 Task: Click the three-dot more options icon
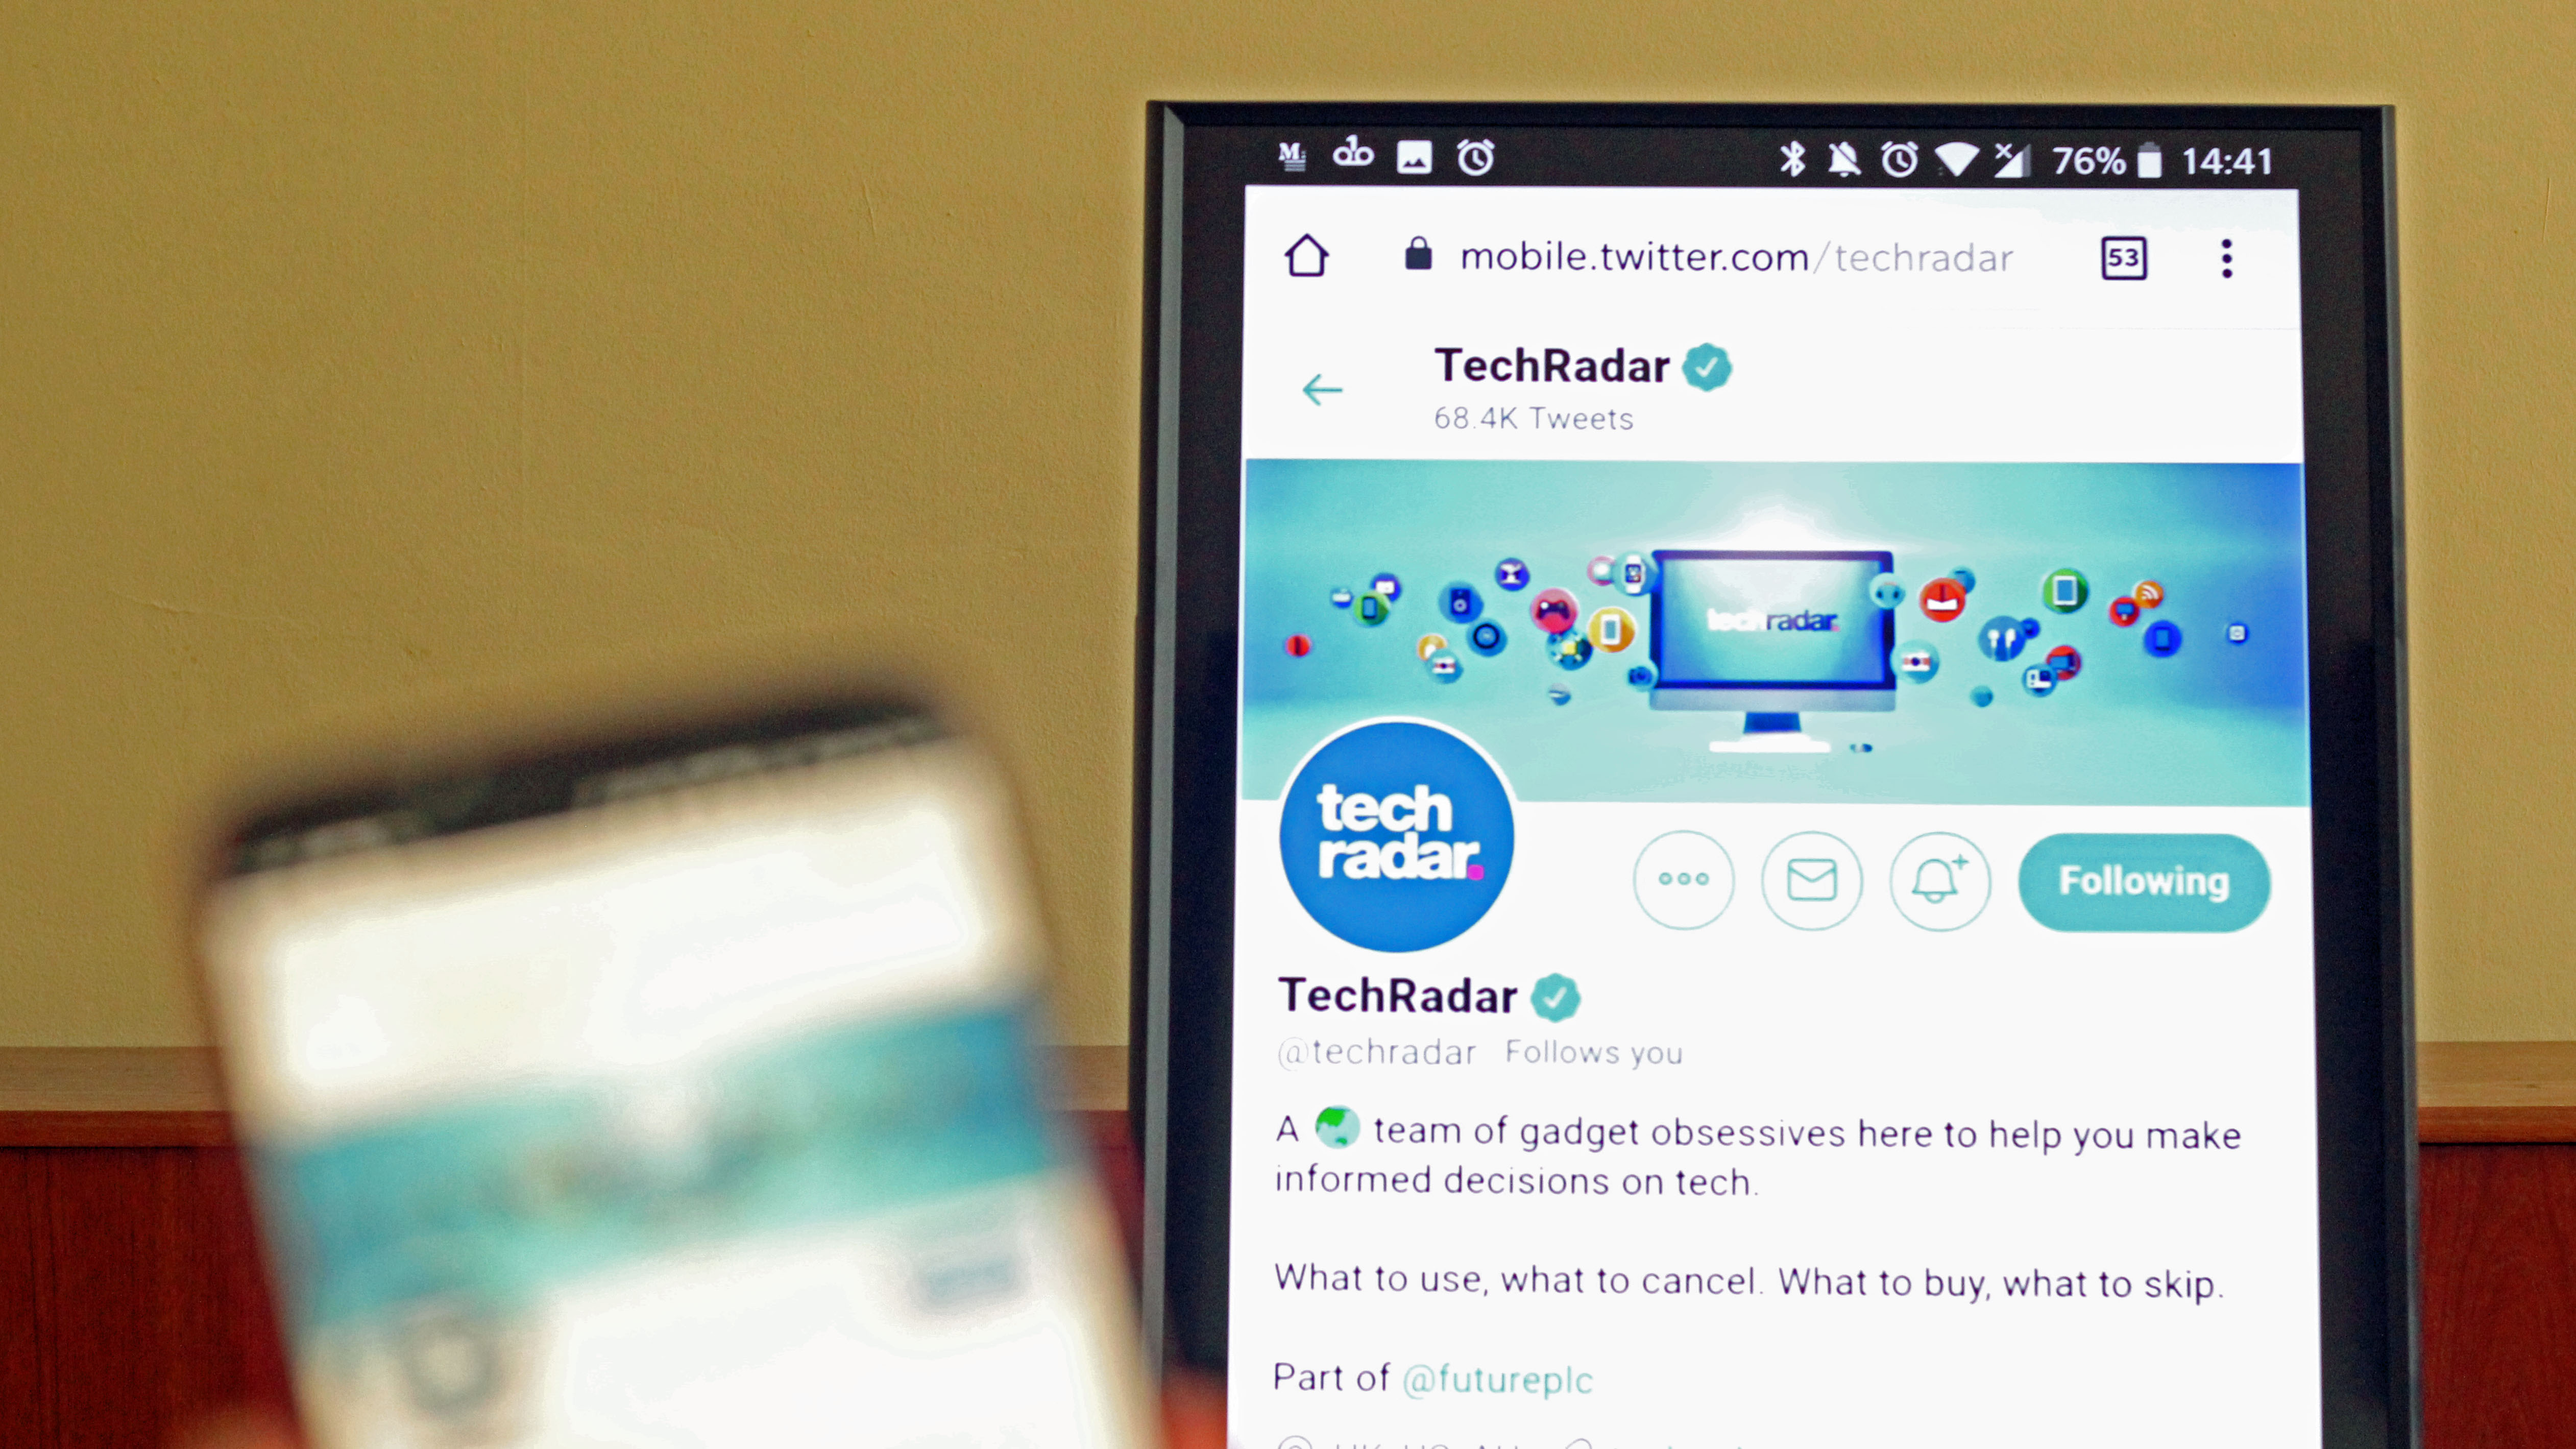[x=1683, y=879]
